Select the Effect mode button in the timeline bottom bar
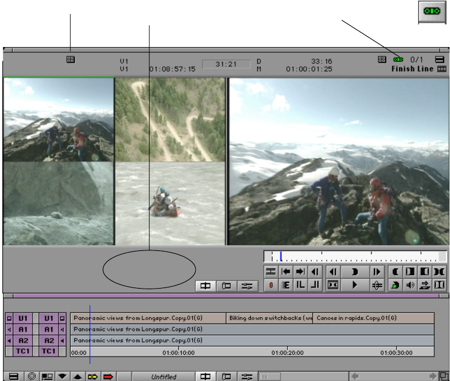The height and width of the screenshot is (381, 450). point(247,376)
